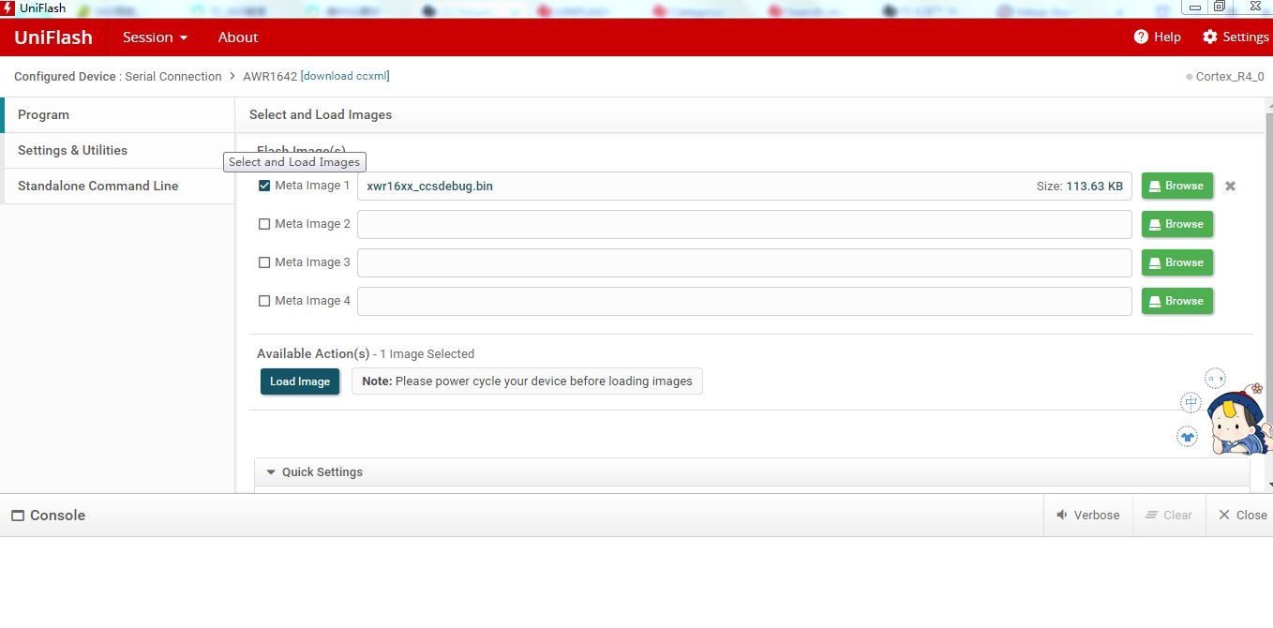
Task: Click the shirt skin bubble icon
Action: coord(1188,437)
